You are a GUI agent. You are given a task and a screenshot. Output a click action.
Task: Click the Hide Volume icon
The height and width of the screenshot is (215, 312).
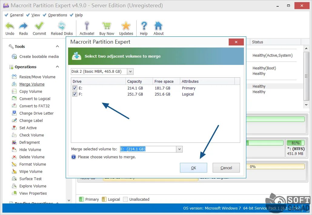[14, 149]
